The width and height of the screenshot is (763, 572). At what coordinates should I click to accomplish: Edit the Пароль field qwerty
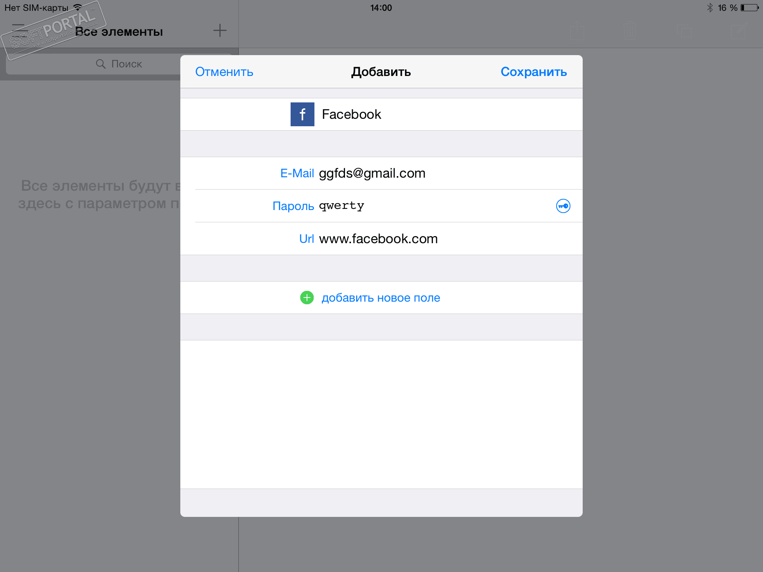tap(381, 206)
